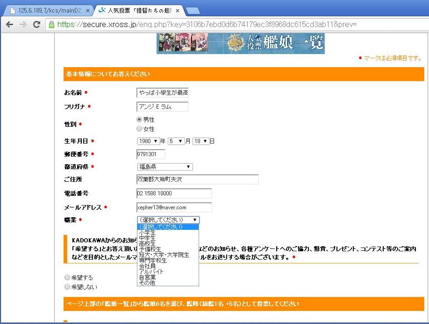Image resolution: width=429 pixels, height=324 pixels.
Task: Click the メールアドレス email input field
Action: pyautogui.click(x=174, y=207)
